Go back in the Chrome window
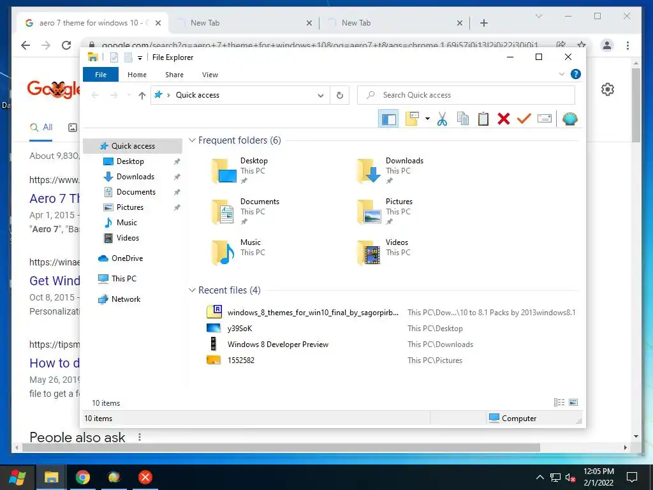Screen dimensions: 653x490 point(26,45)
